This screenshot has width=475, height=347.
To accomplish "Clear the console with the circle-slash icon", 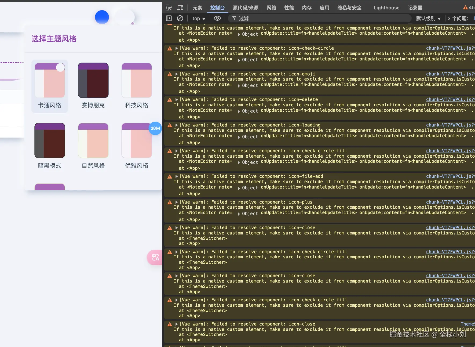I will (x=180, y=18).
